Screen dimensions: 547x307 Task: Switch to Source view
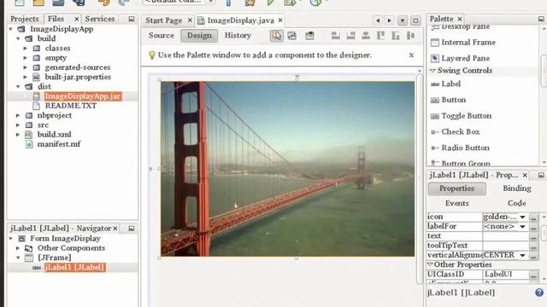[162, 36]
